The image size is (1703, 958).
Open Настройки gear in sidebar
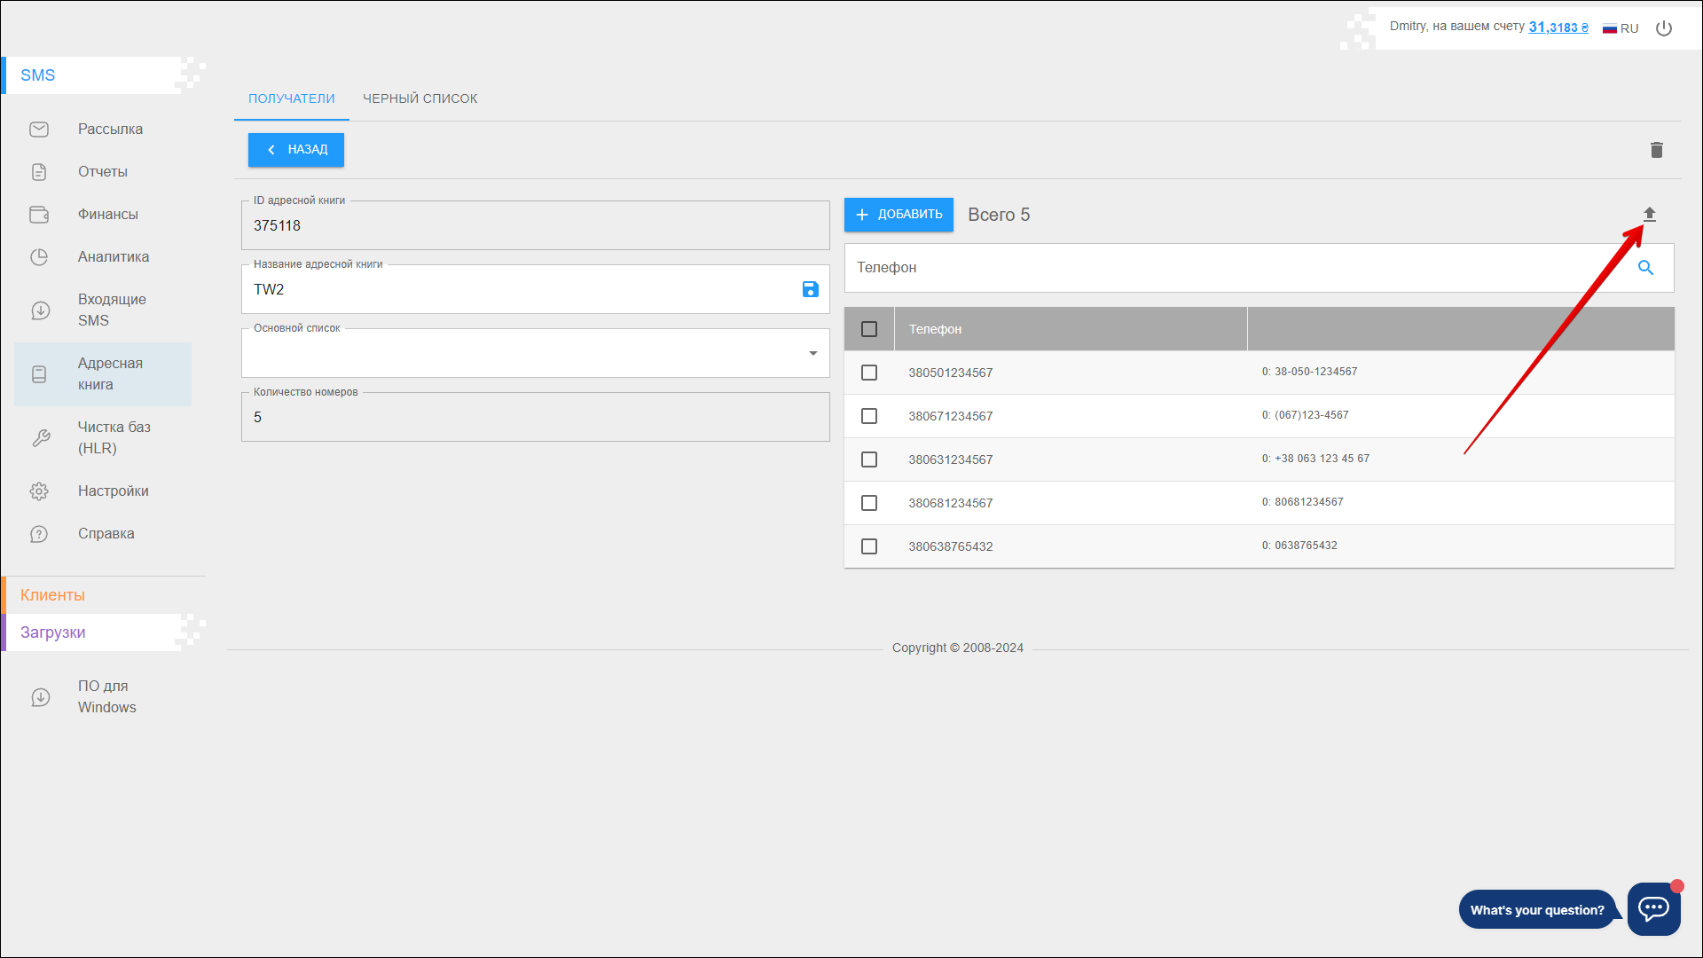point(113,491)
